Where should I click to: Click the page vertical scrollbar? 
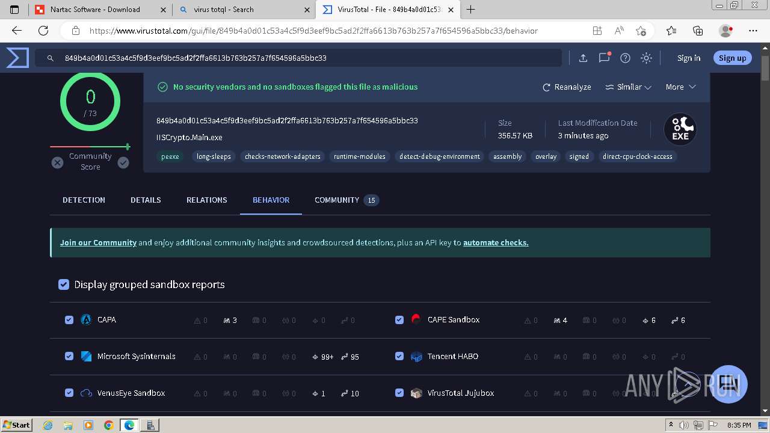click(765, 229)
